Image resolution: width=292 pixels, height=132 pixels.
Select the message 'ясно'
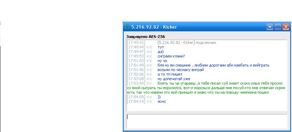click(x=162, y=102)
